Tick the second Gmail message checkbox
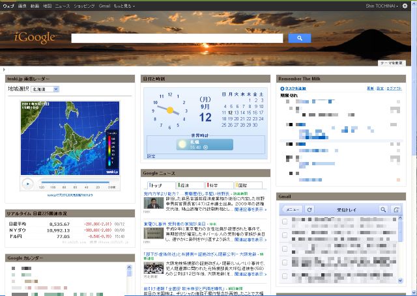This screenshot has width=417, height=296. pos(285,235)
